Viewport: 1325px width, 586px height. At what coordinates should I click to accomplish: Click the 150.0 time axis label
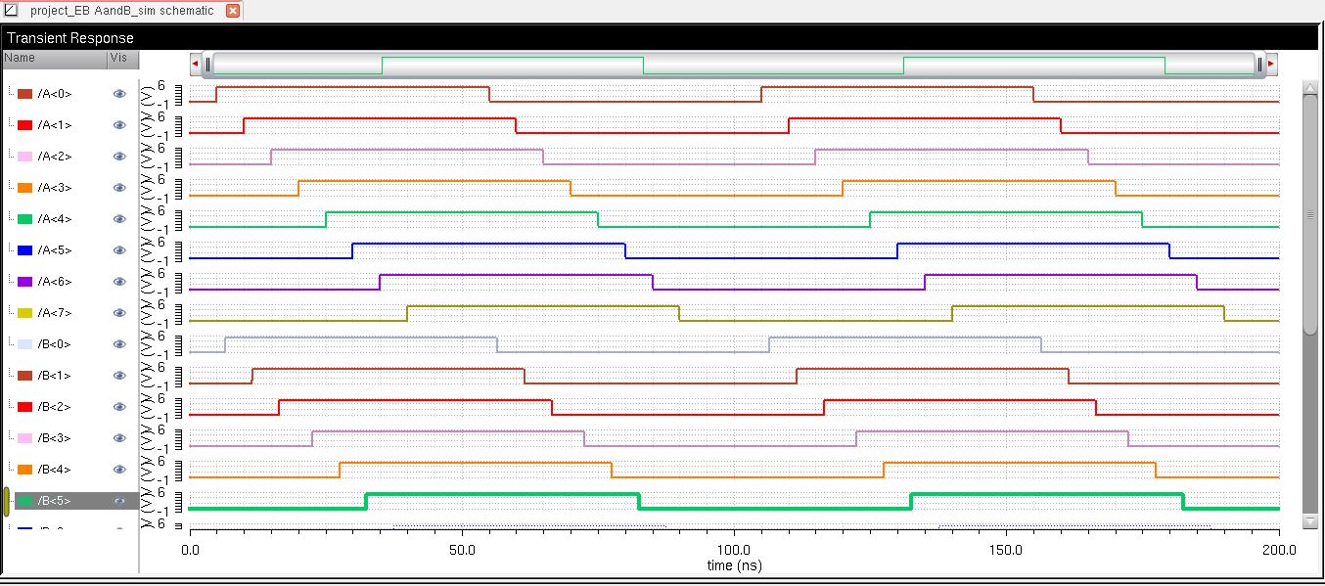(1006, 551)
